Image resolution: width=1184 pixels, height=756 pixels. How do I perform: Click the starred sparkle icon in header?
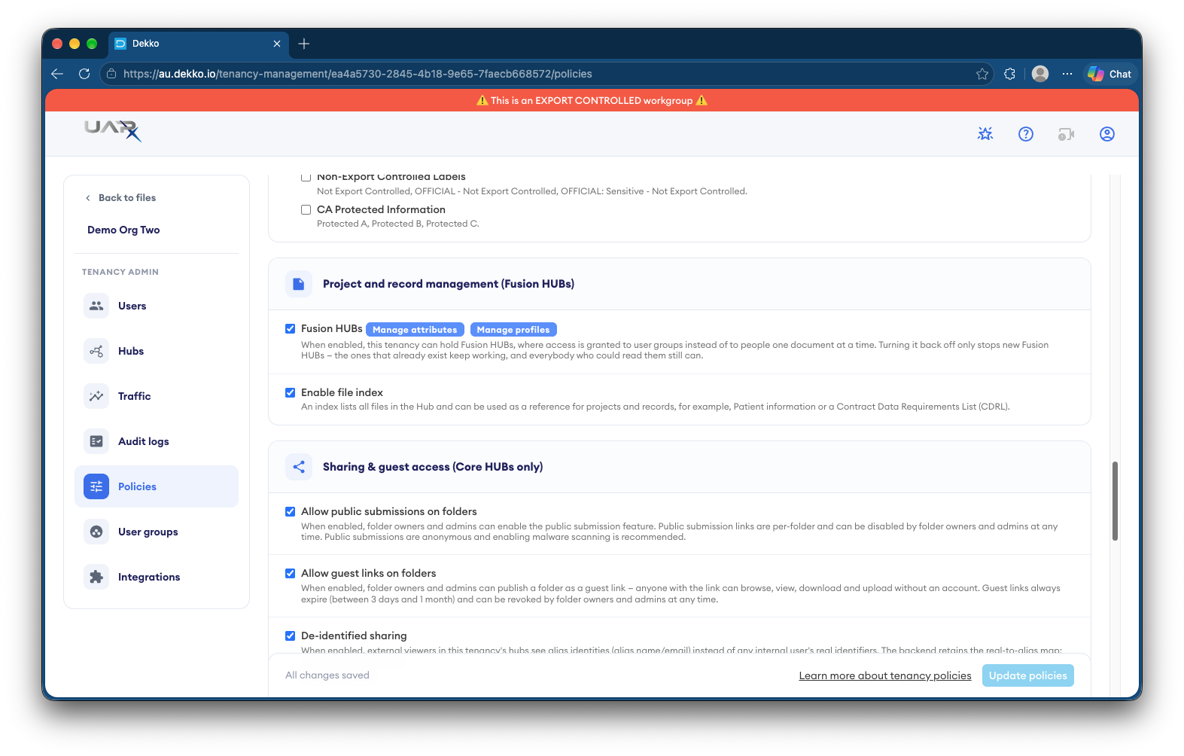tap(985, 134)
